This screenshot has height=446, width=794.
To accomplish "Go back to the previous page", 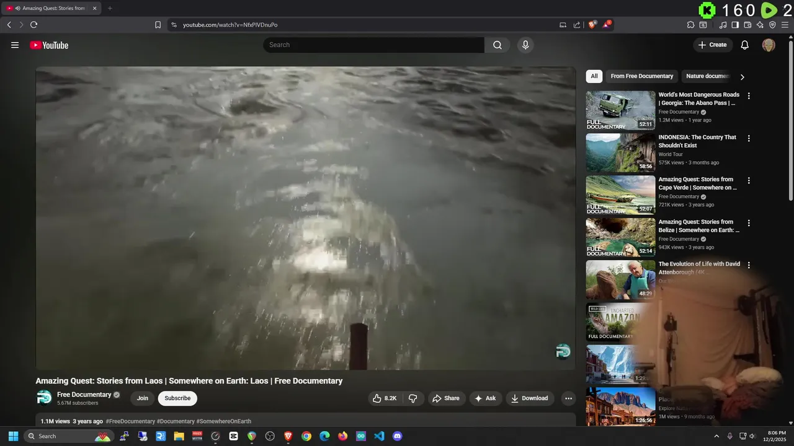I will coord(9,25).
